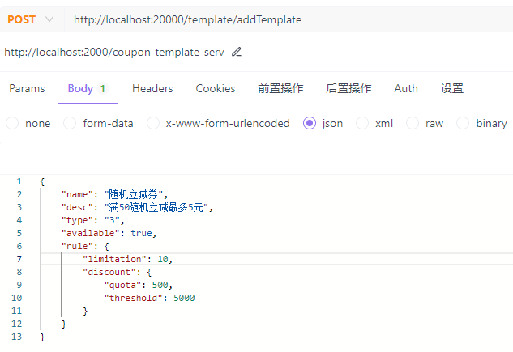Click the "threshold" value 5000
The image size is (513, 352).
(184, 298)
